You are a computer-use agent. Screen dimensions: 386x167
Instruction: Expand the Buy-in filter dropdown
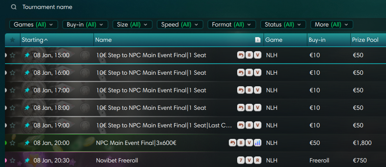coord(85,25)
